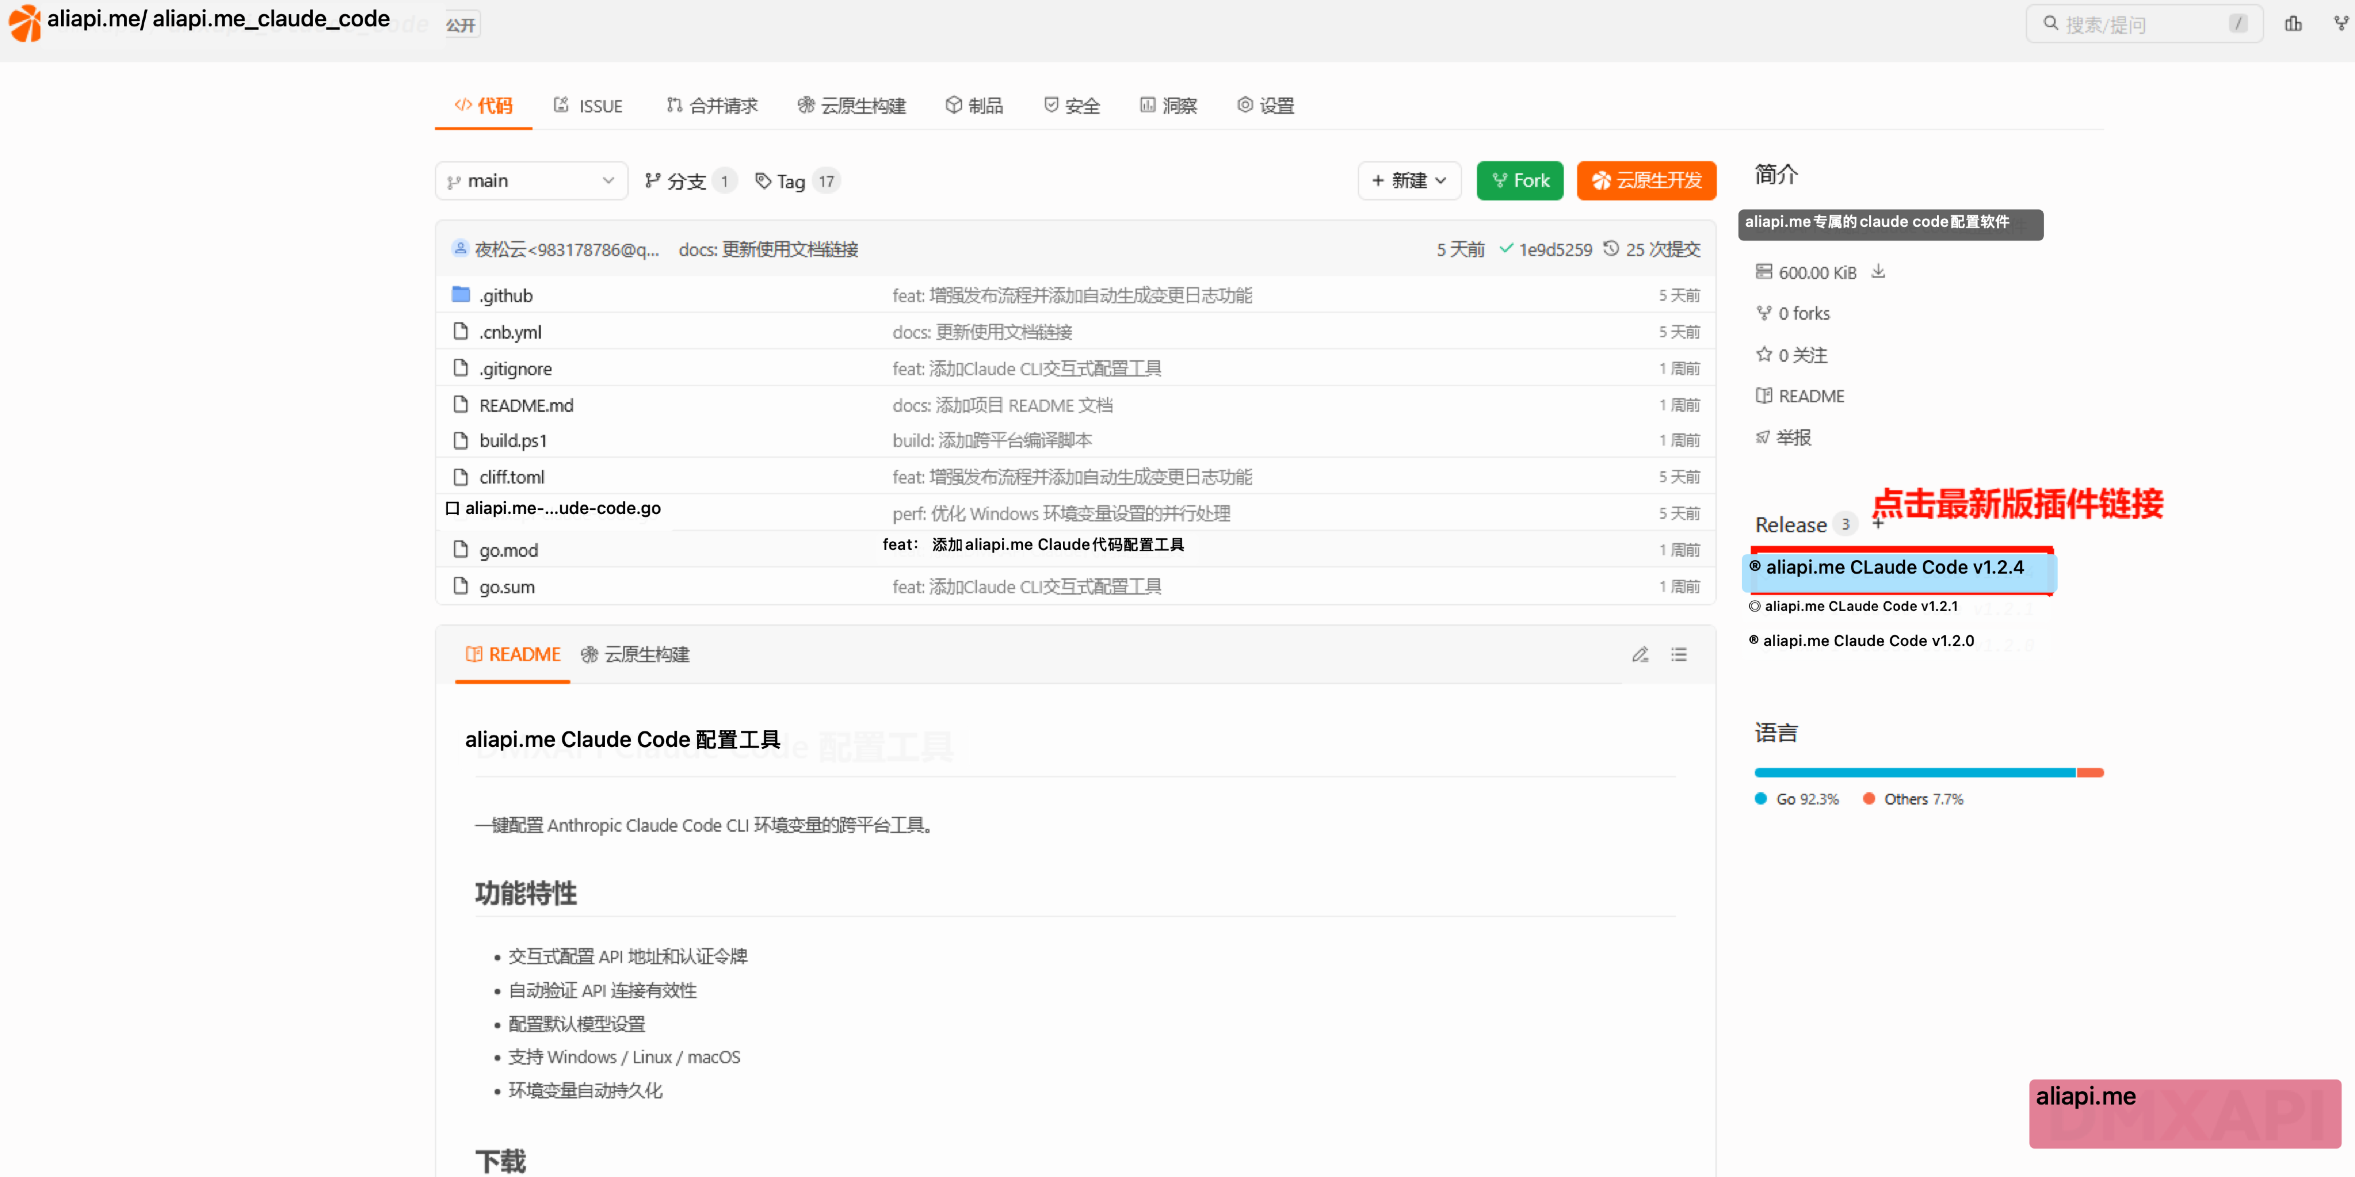2355x1177 pixels.
Task: Open the aliapi.me-...ude-code.go file
Action: (x=562, y=508)
